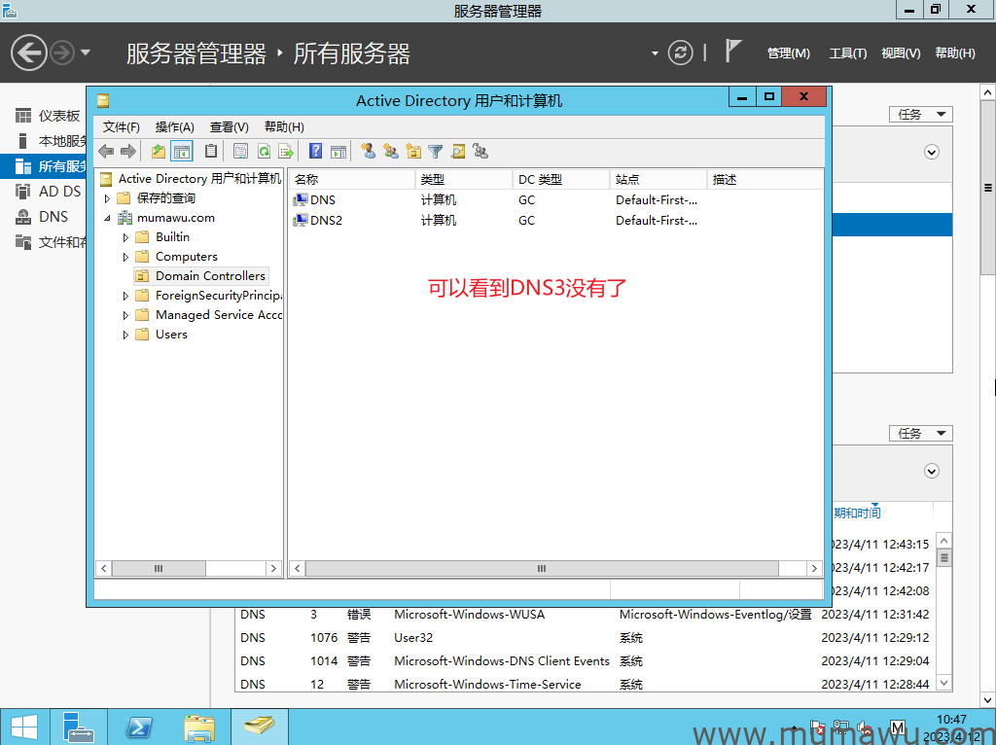
Task: Click the create new group icon
Action: [x=390, y=151]
